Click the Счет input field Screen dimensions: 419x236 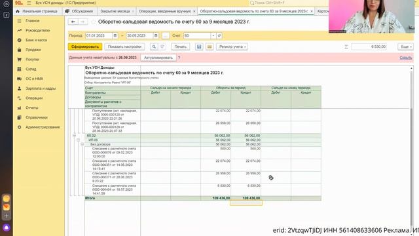pos(197,35)
